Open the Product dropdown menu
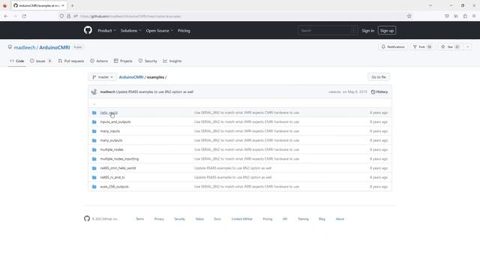The image size is (480, 270). click(106, 31)
